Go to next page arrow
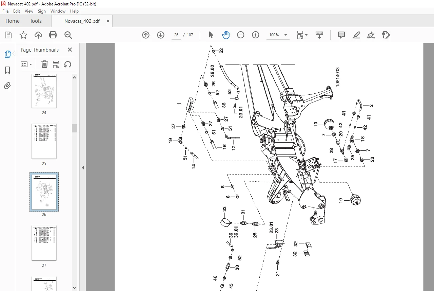 pyautogui.click(x=161, y=35)
